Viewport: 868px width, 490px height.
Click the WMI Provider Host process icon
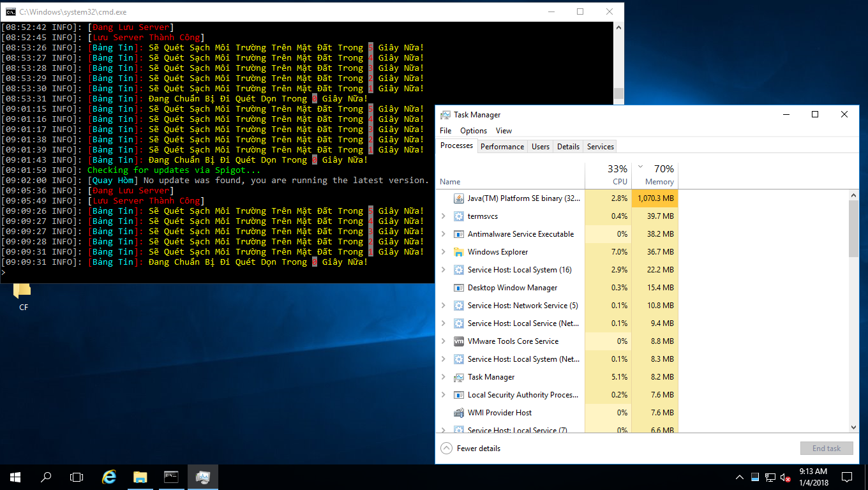click(x=458, y=413)
